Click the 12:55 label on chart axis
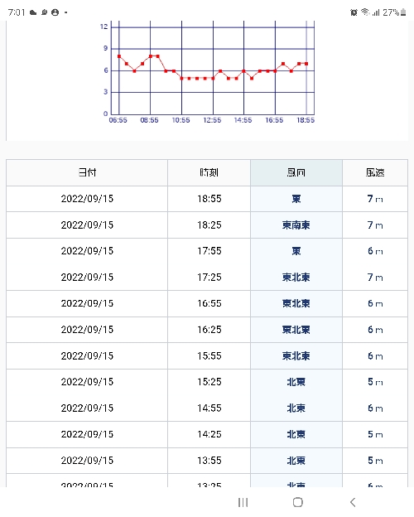This screenshot has height=517, width=414. coord(212,120)
